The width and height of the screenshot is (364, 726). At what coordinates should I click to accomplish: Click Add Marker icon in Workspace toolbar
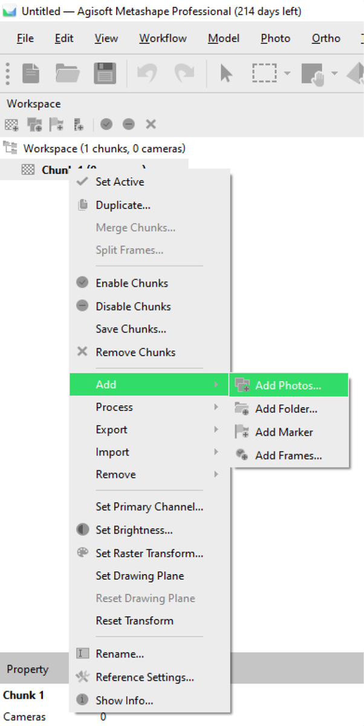[x=57, y=125]
